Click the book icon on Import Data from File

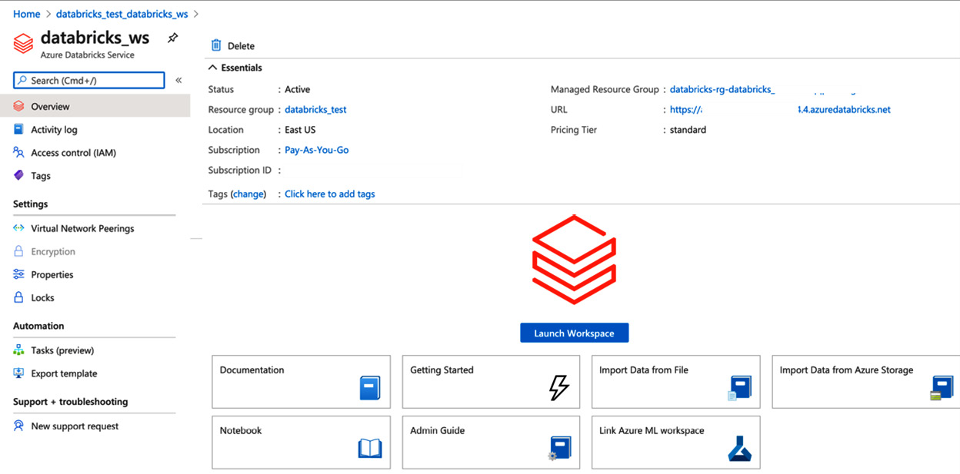point(739,388)
